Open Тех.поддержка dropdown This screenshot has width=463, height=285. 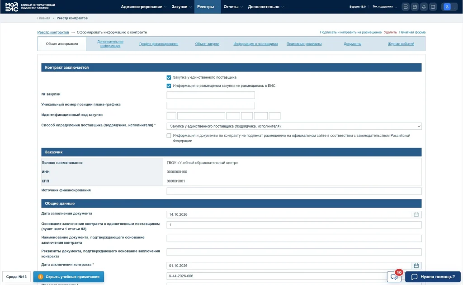coord(384,7)
